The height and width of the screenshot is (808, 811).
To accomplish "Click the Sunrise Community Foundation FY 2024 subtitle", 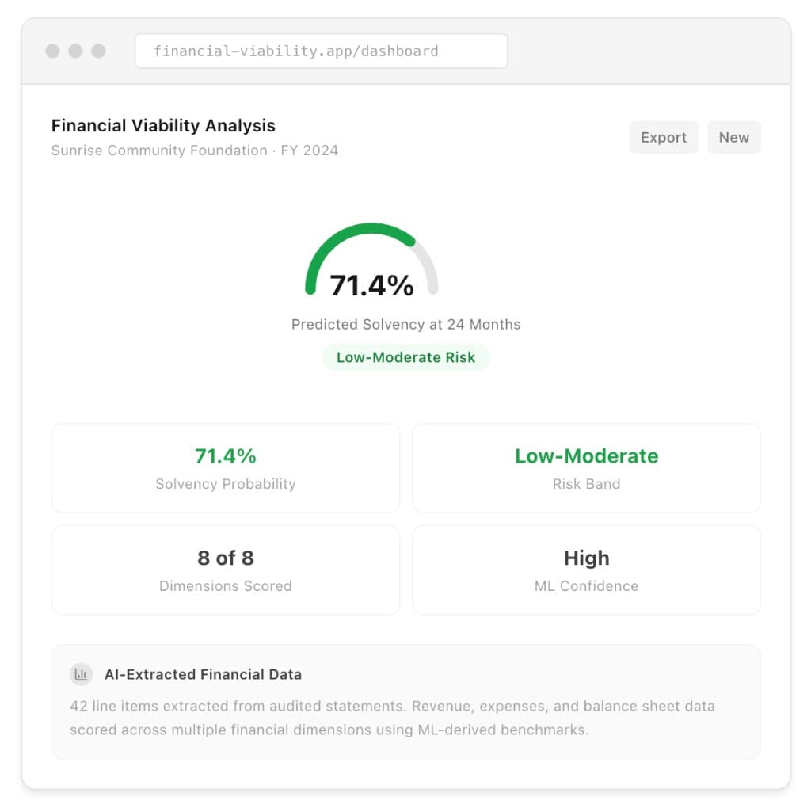I will point(194,151).
